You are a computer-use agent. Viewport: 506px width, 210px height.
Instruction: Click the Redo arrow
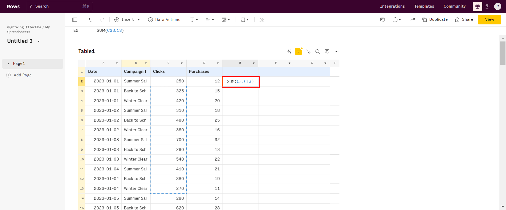[x=102, y=20]
